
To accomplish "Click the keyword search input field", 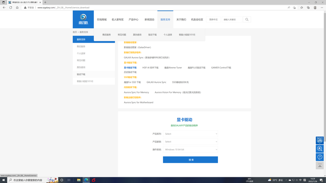I will 232,20.
